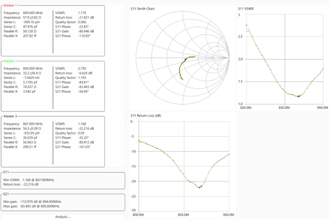Click Marker 1 Parallel X value 207.82 fF

pyautogui.click(x=29, y=36)
